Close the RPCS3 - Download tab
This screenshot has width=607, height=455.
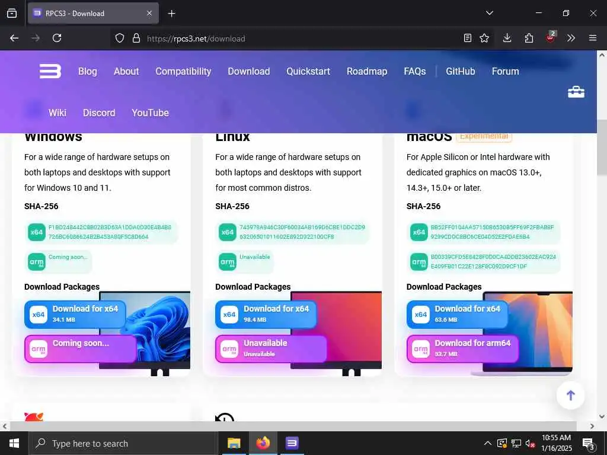pos(149,14)
